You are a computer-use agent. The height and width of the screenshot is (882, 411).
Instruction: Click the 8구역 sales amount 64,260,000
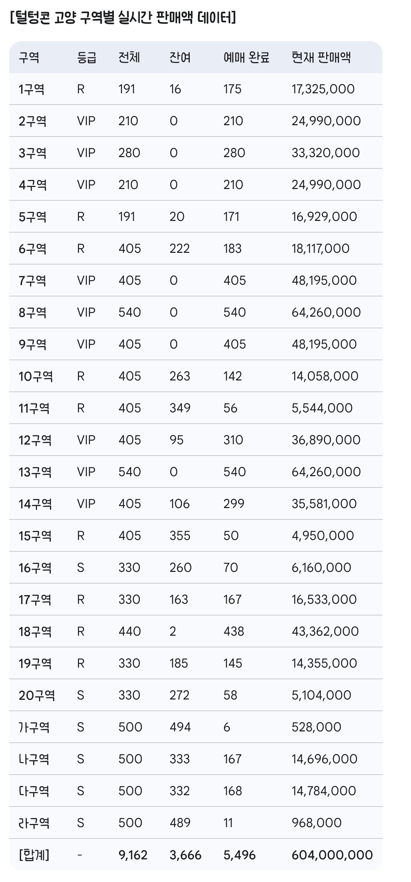[326, 313]
